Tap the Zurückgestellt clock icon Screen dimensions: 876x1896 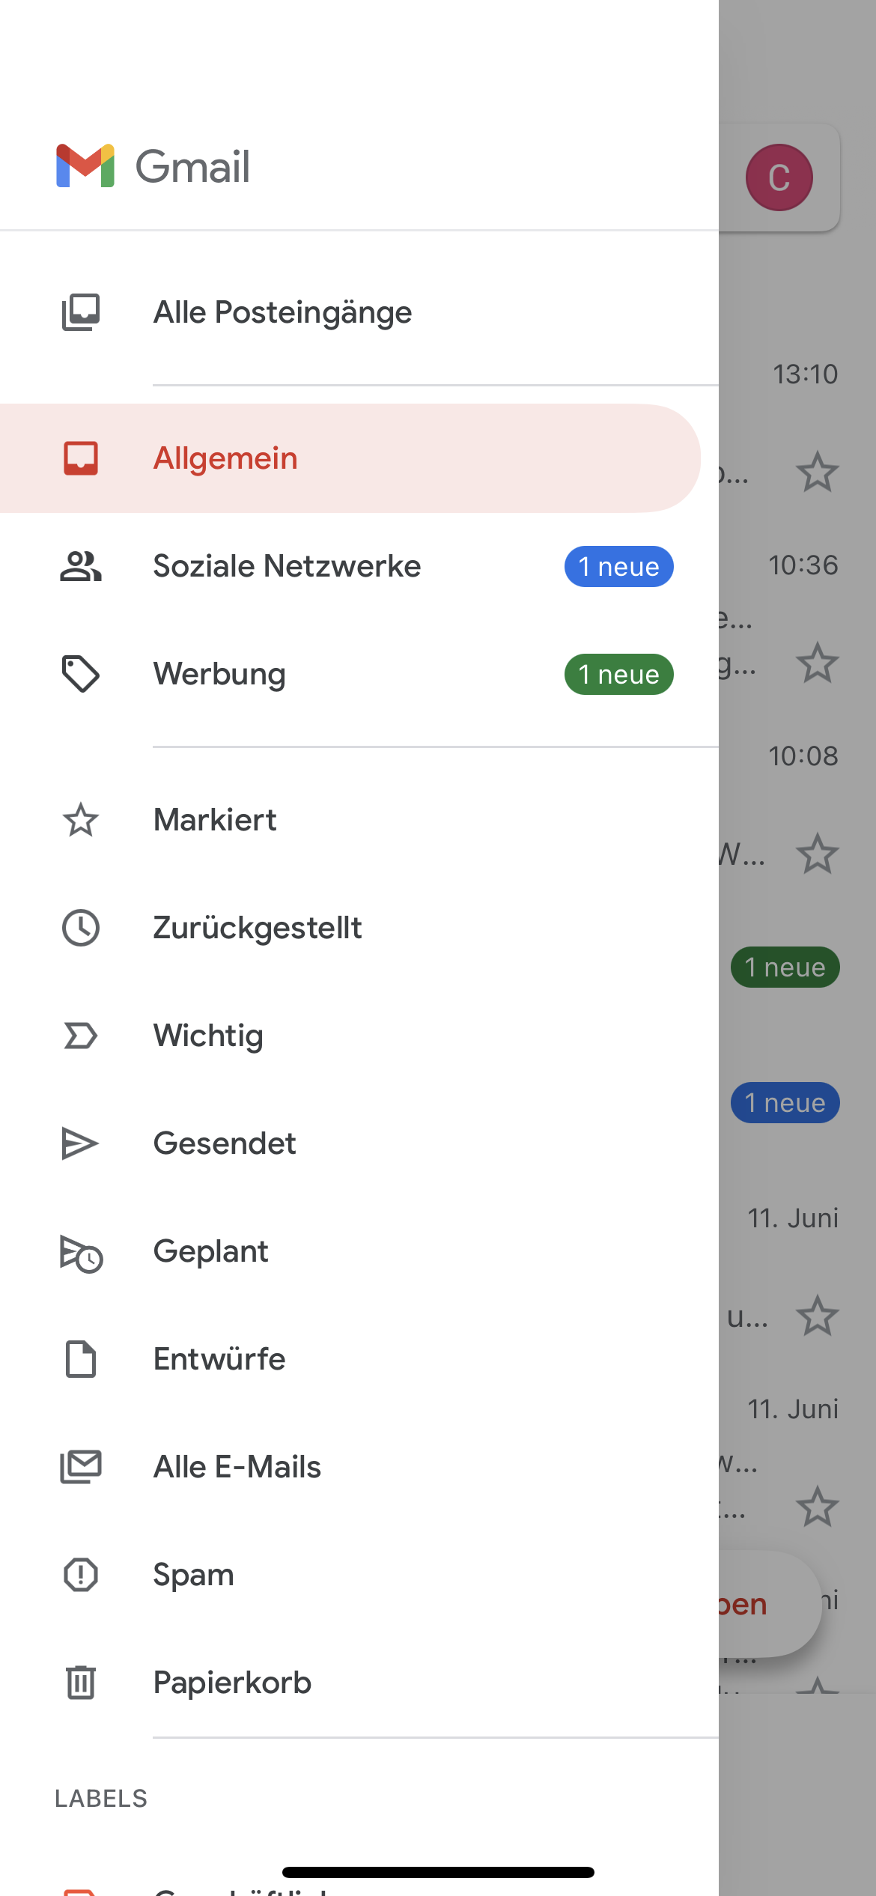(81, 928)
